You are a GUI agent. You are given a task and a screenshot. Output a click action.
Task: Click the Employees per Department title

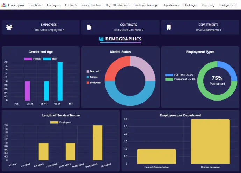180,115
